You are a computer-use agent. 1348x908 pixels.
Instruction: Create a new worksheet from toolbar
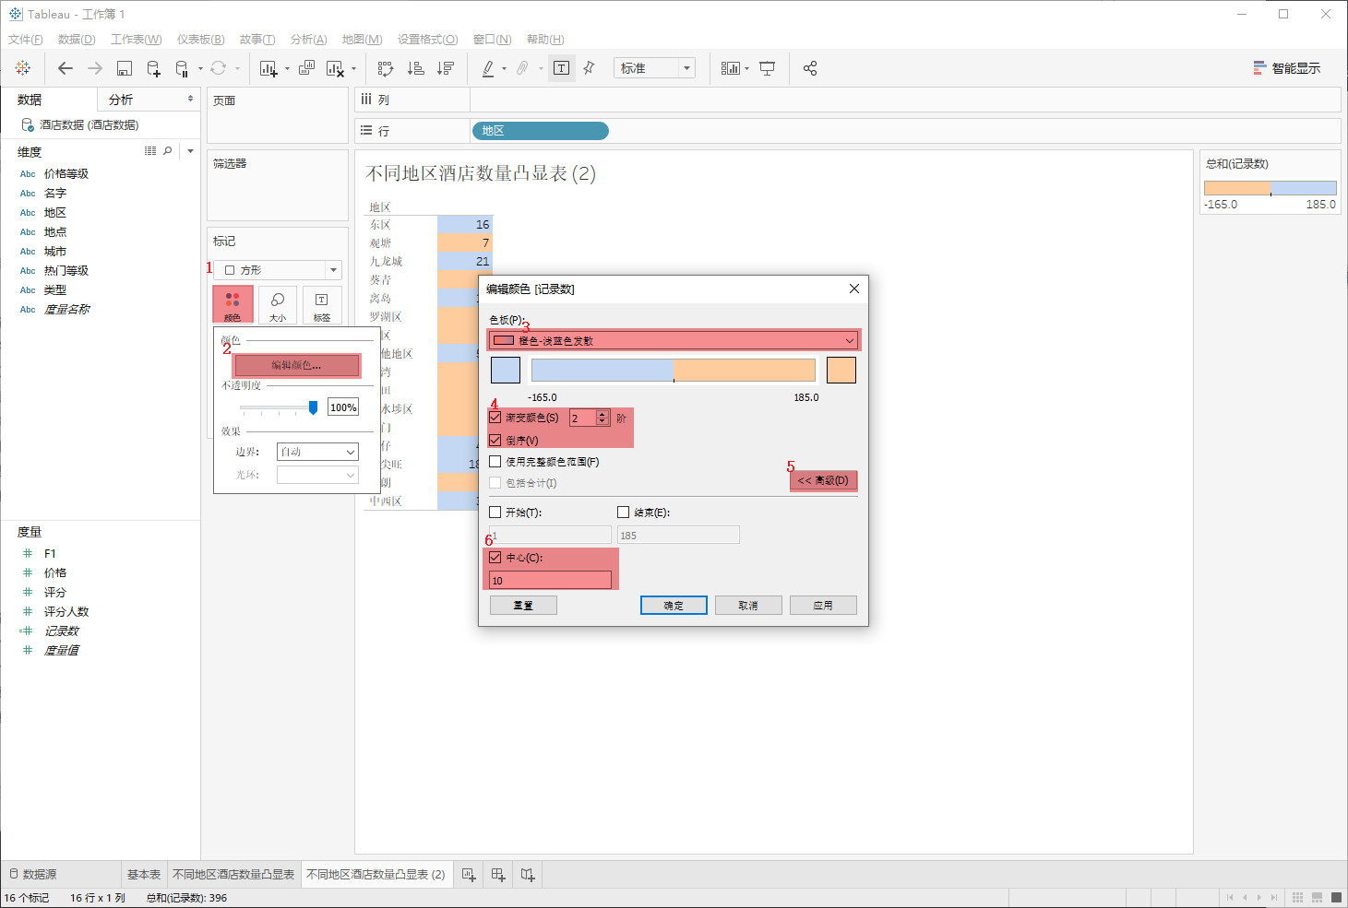pyautogui.click(x=268, y=68)
